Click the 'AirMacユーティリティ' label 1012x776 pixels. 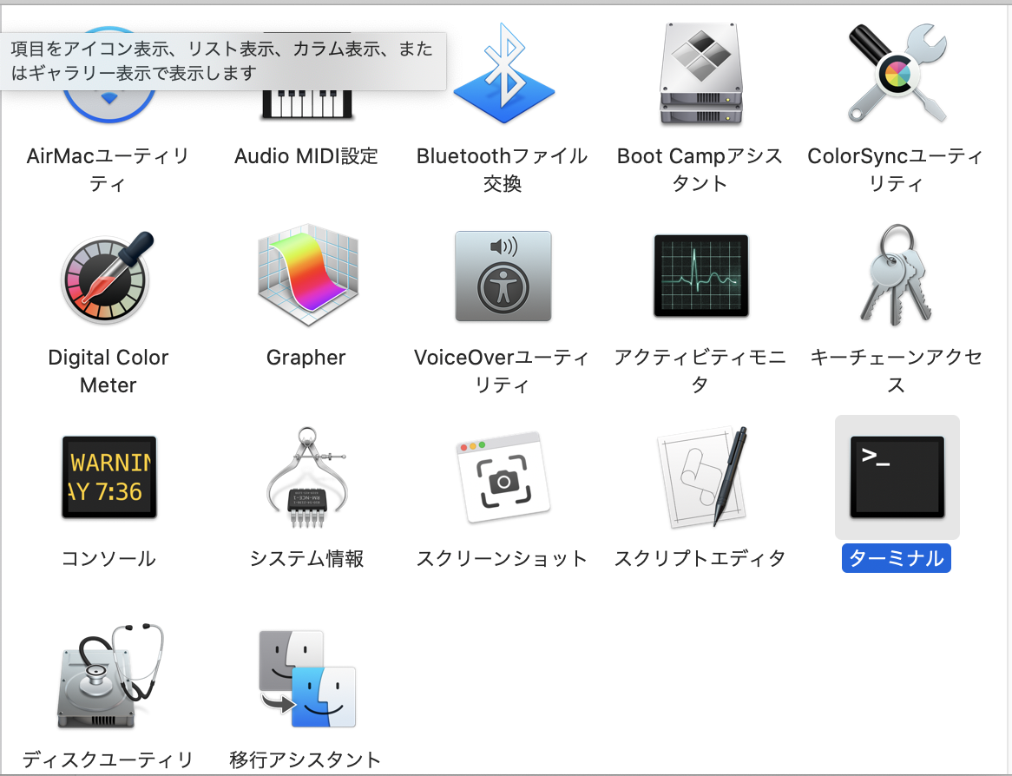(x=108, y=169)
